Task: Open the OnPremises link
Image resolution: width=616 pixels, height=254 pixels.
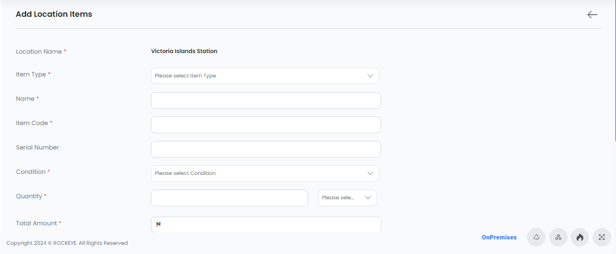Action: pos(499,237)
